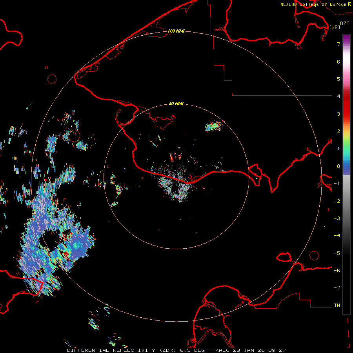
Task: Click the purple top of the color bar
Action: 346,39
